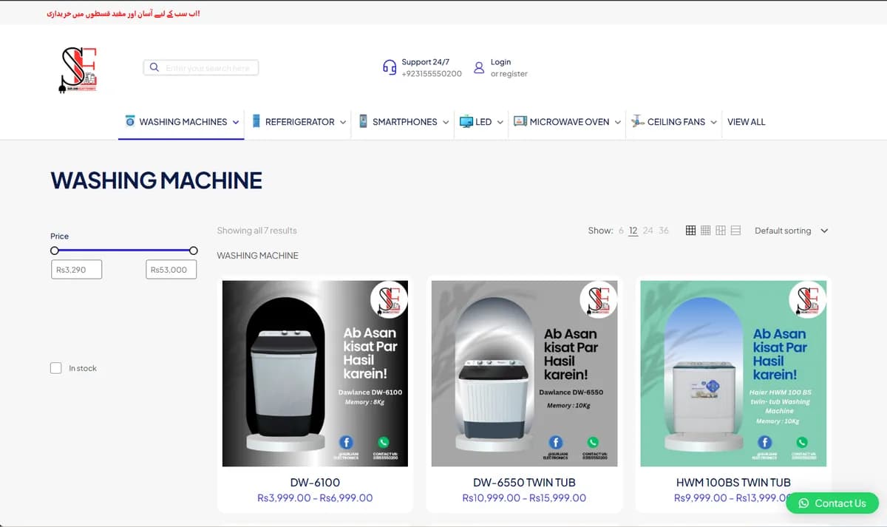Click Facebook icon on HWM 100BS image
The width and height of the screenshot is (887, 527).
(766, 442)
